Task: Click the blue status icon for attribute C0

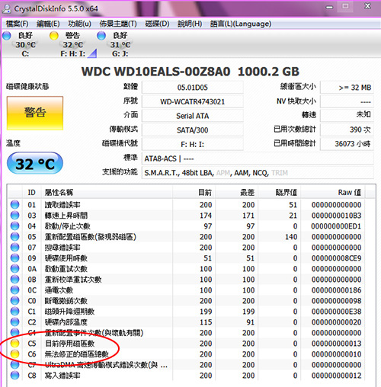Action: click(14, 300)
